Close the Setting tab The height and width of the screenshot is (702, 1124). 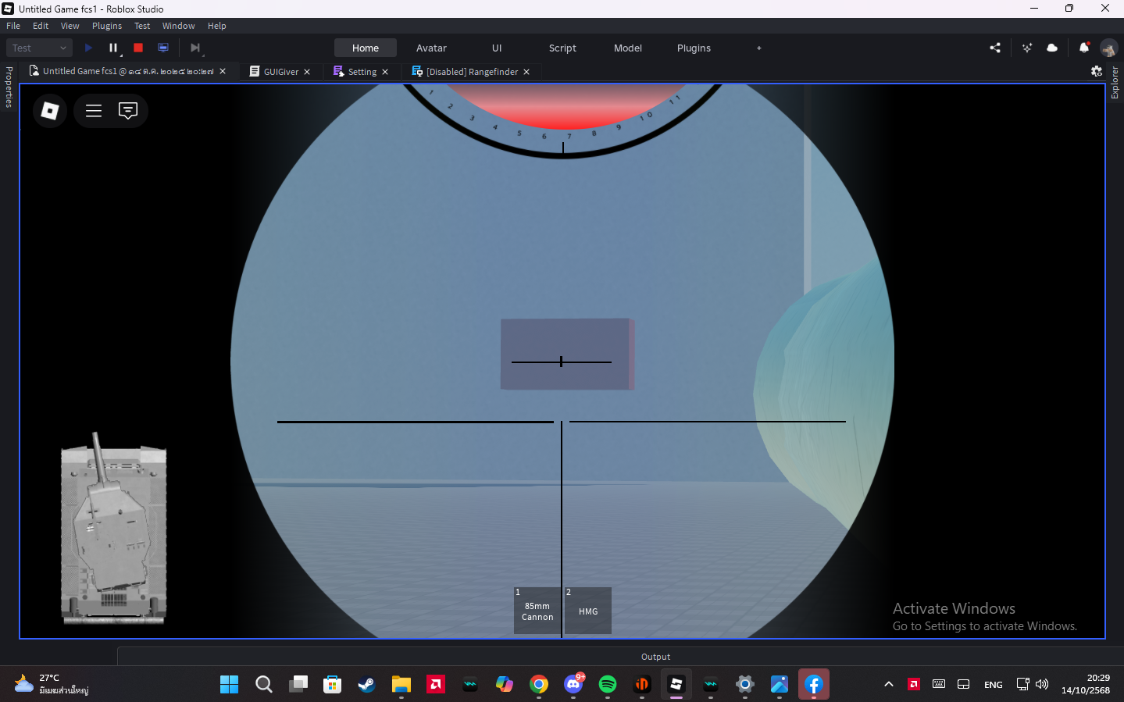(385, 72)
